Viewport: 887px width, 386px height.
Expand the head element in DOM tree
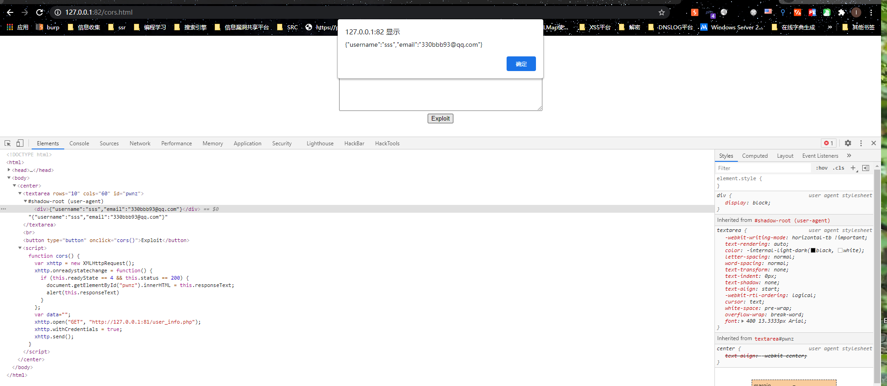coord(9,170)
